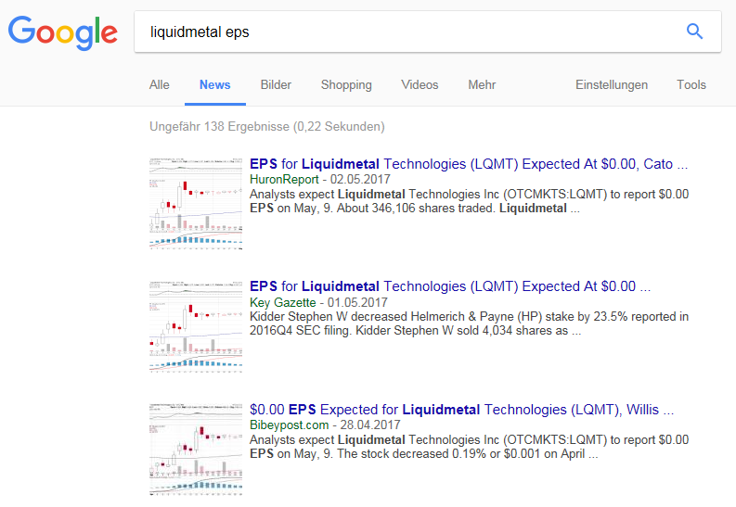The height and width of the screenshot is (507, 736).
Task: Switch to the Videos tab
Action: point(420,84)
